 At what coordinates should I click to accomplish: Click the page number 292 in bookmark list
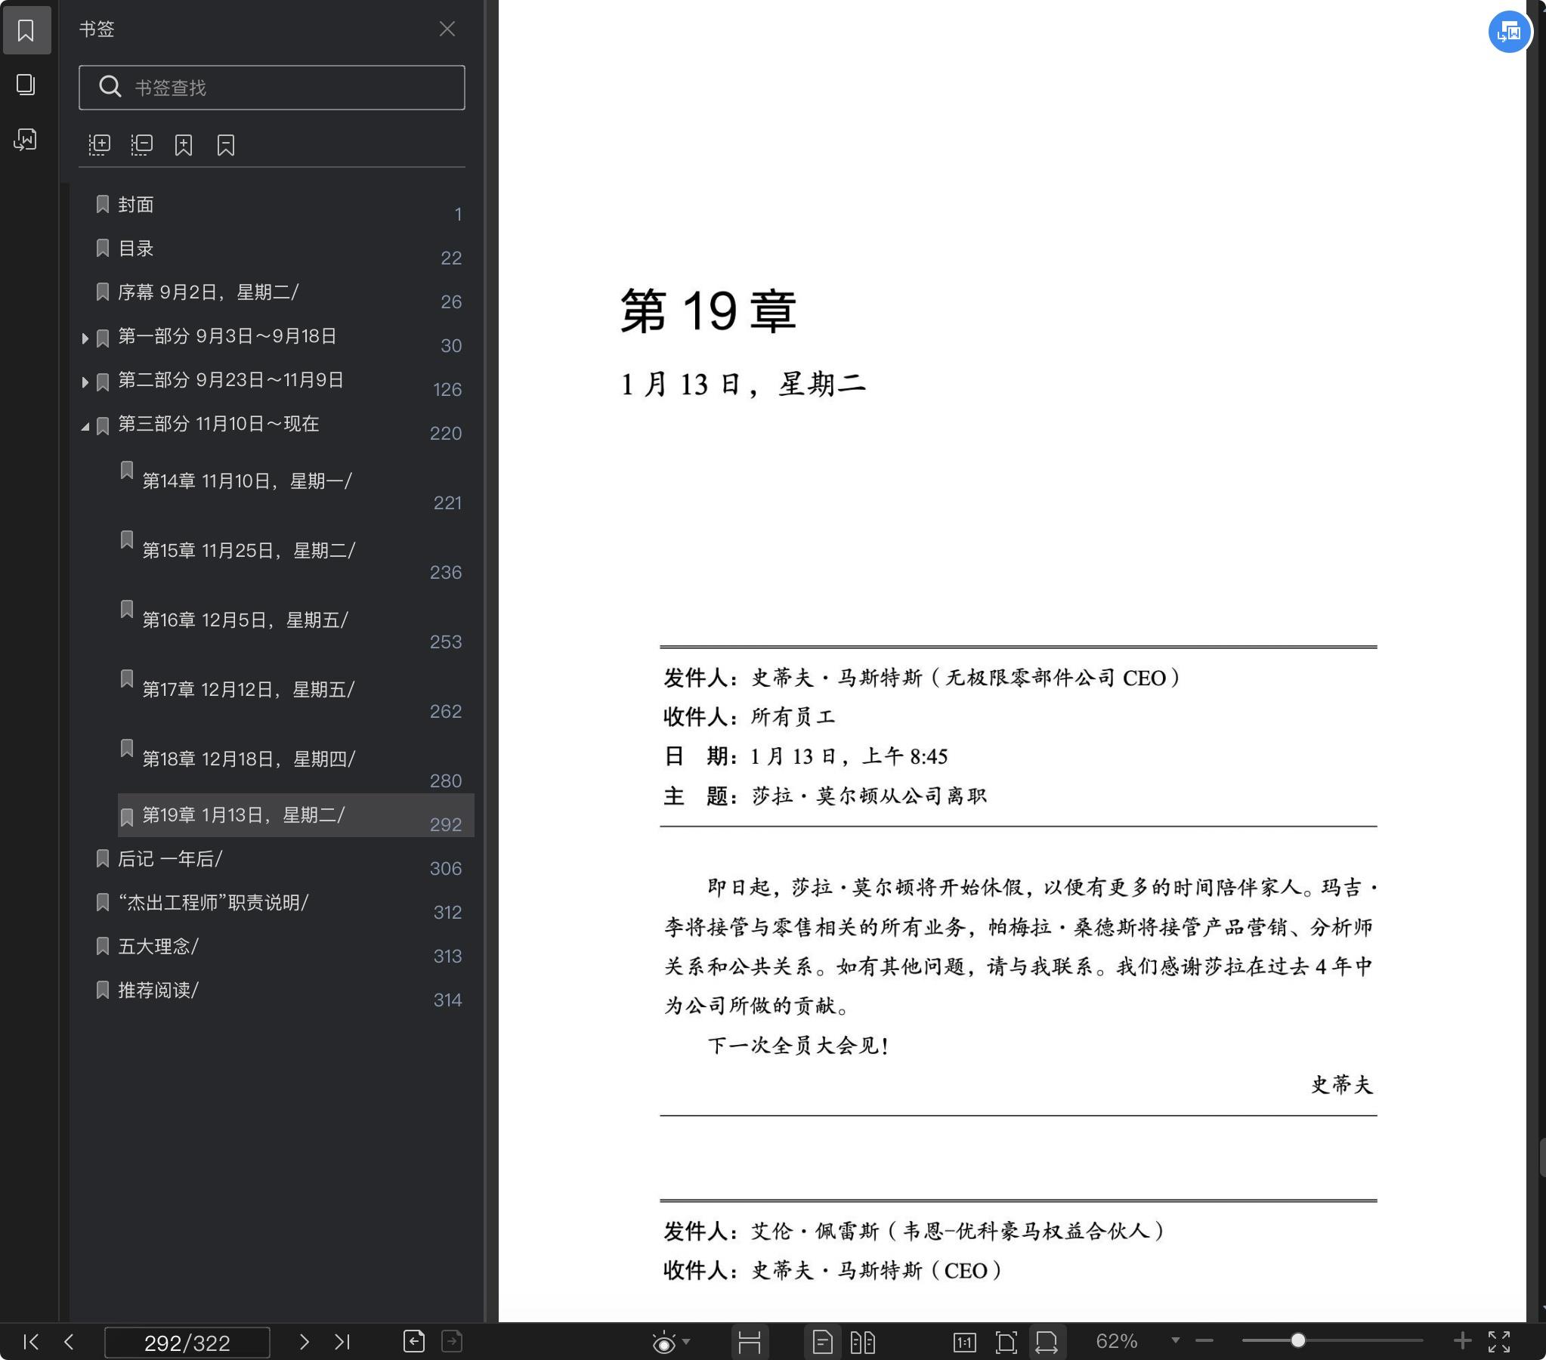click(446, 824)
